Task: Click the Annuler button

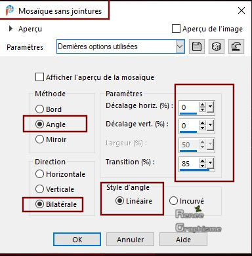Action: coord(130,240)
